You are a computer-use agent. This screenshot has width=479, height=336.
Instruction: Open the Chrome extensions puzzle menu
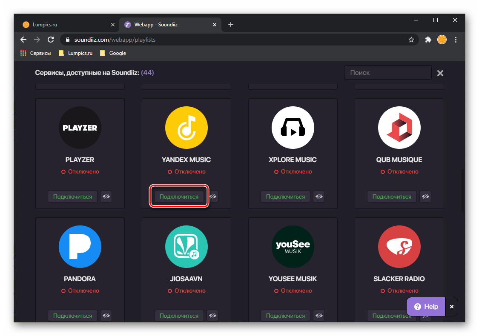pyautogui.click(x=428, y=40)
